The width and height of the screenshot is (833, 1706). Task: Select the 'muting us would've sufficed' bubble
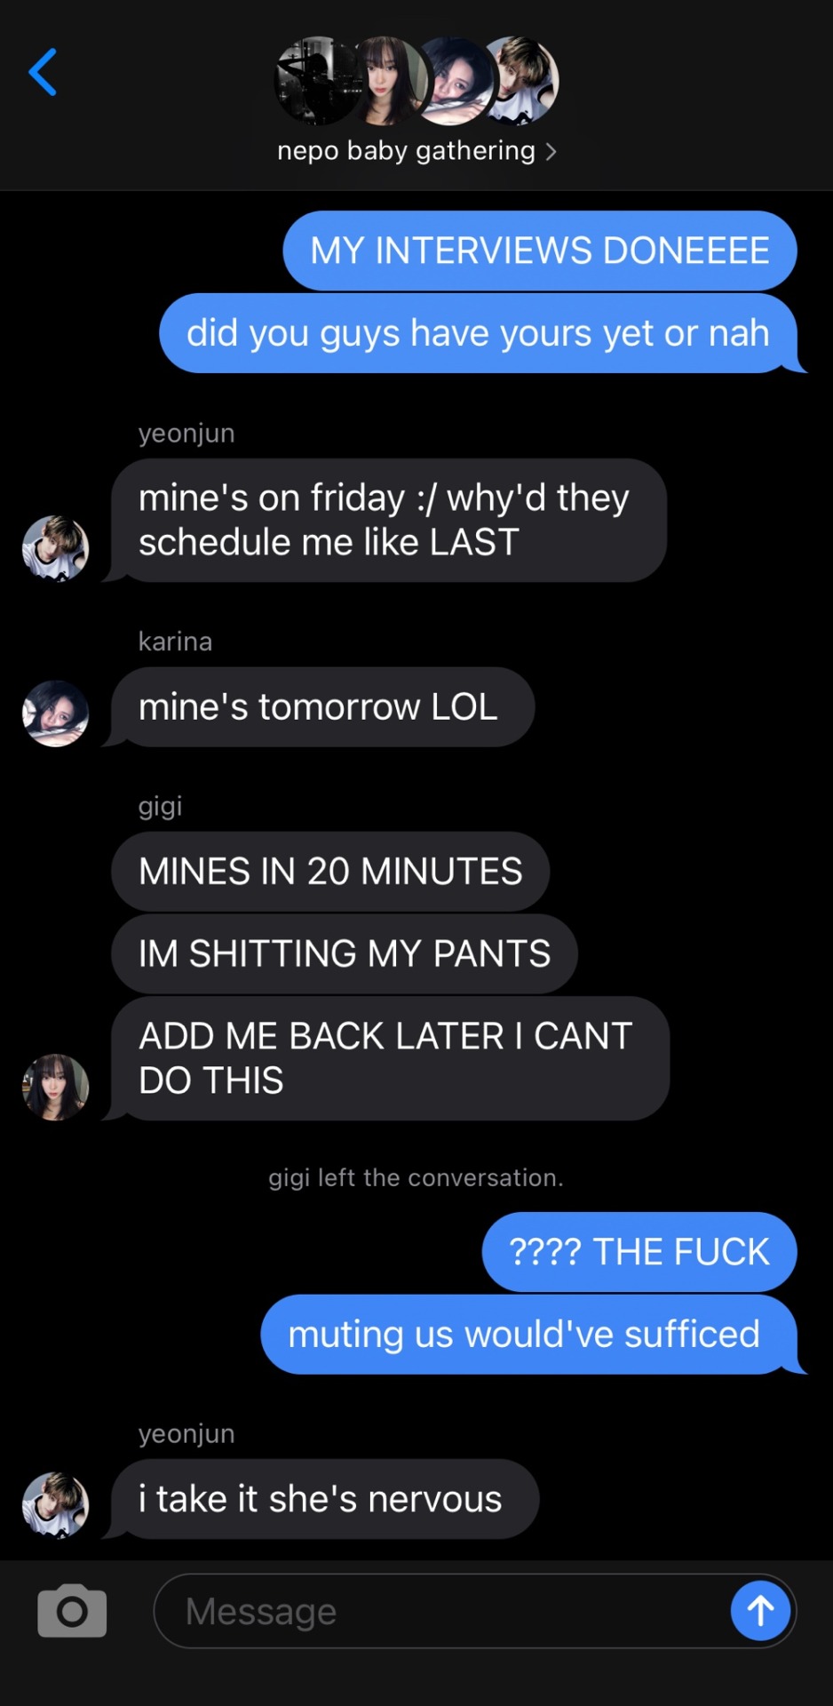[531, 1335]
